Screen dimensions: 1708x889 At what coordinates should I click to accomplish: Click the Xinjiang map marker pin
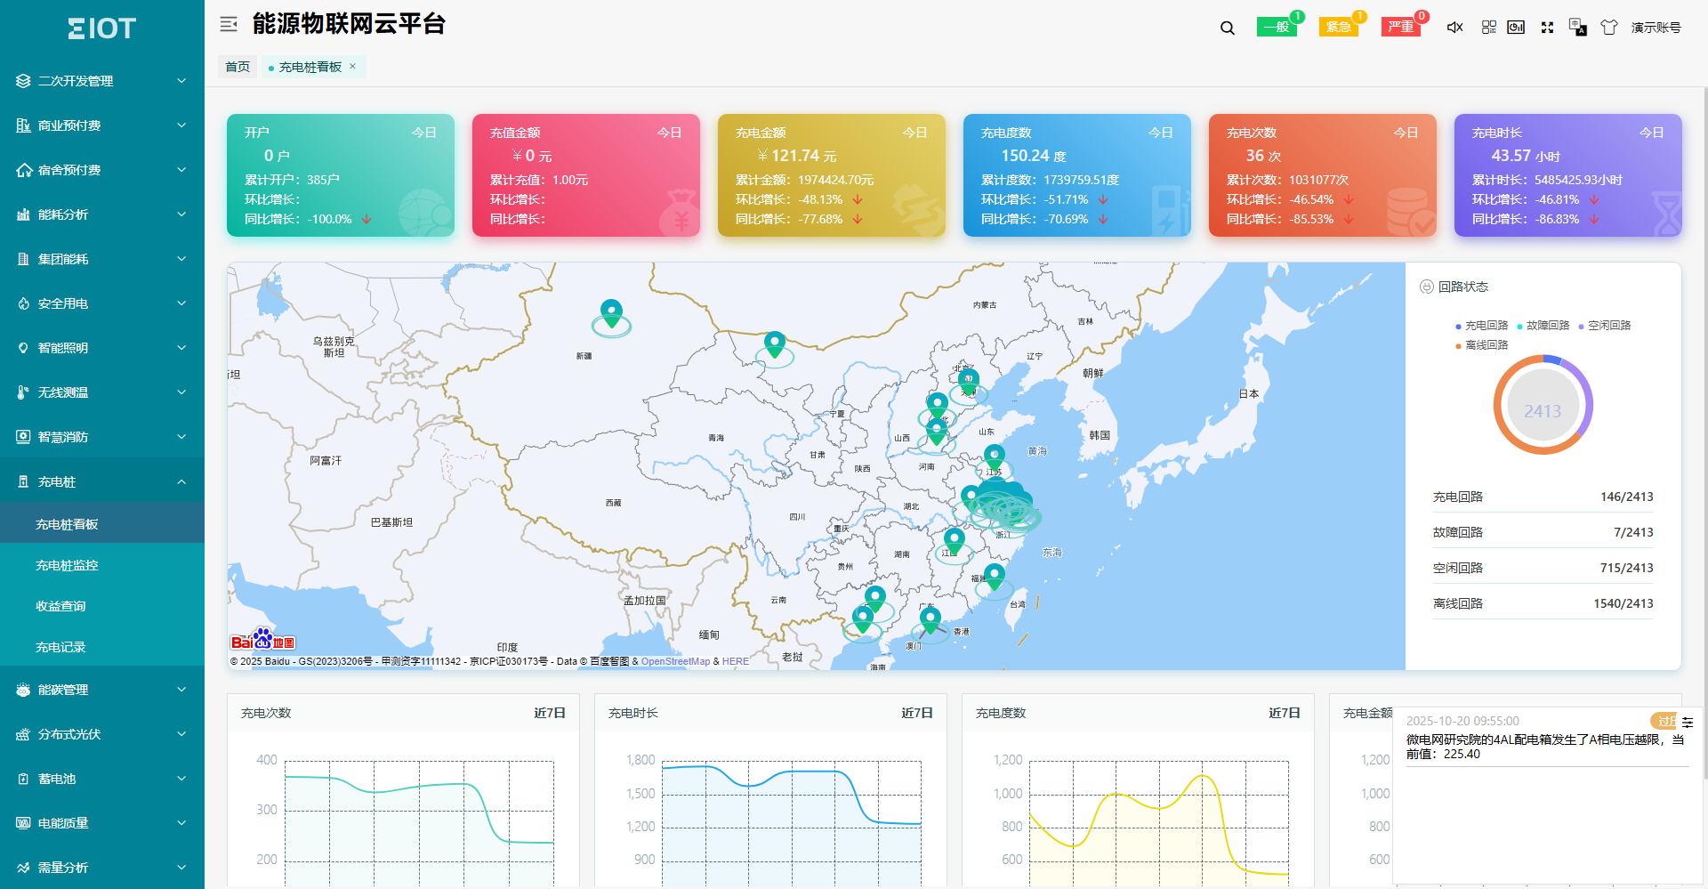[611, 315]
